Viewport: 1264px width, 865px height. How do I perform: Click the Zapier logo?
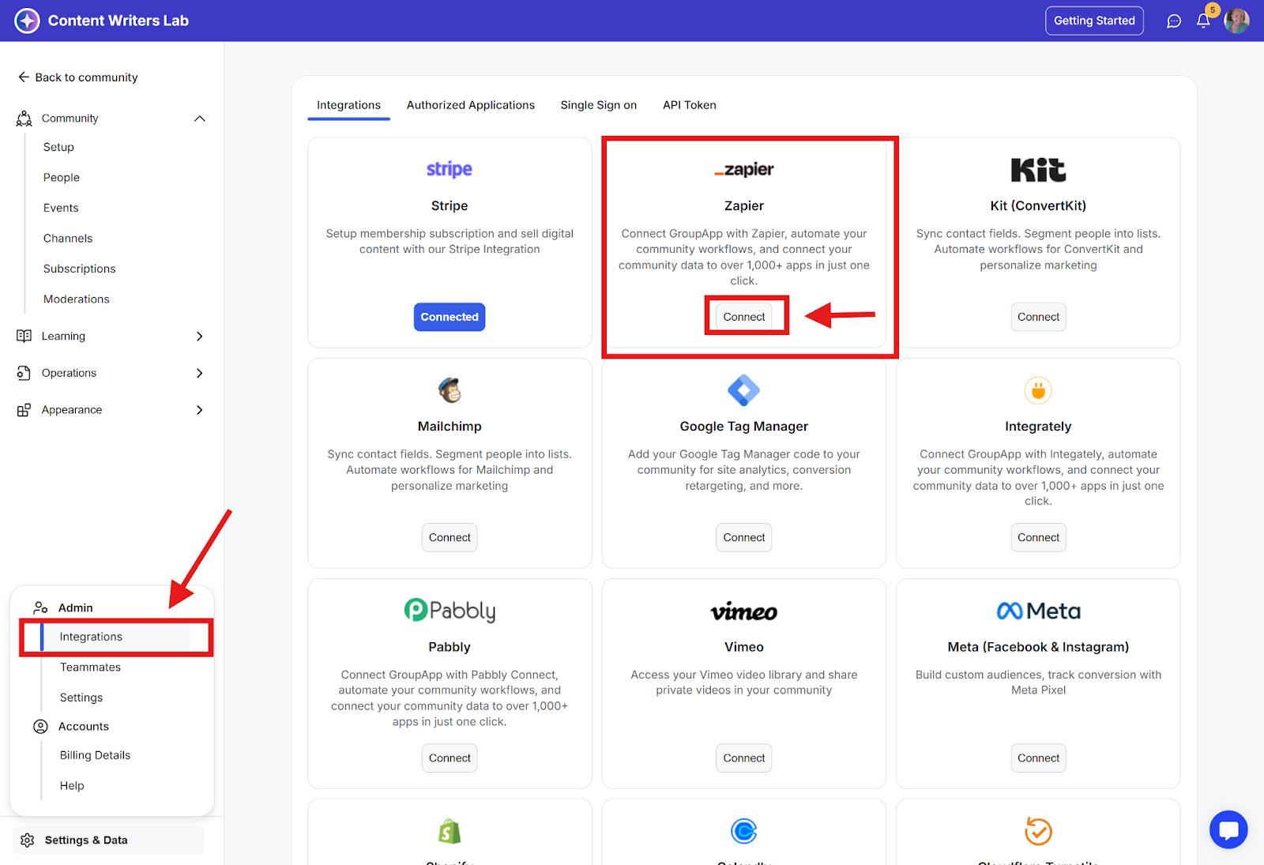click(x=744, y=170)
